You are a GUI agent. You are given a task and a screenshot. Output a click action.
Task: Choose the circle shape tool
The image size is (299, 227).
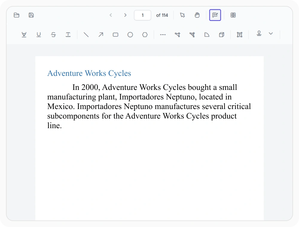pyautogui.click(x=130, y=35)
